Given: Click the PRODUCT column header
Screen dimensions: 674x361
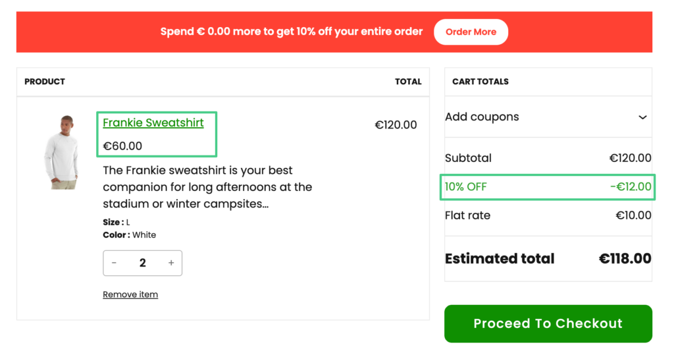Looking at the screenshot, I should pyautogui.click(x=45, y=82).
